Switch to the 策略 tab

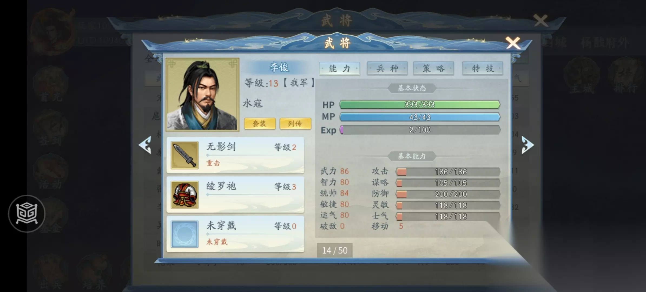433,68
